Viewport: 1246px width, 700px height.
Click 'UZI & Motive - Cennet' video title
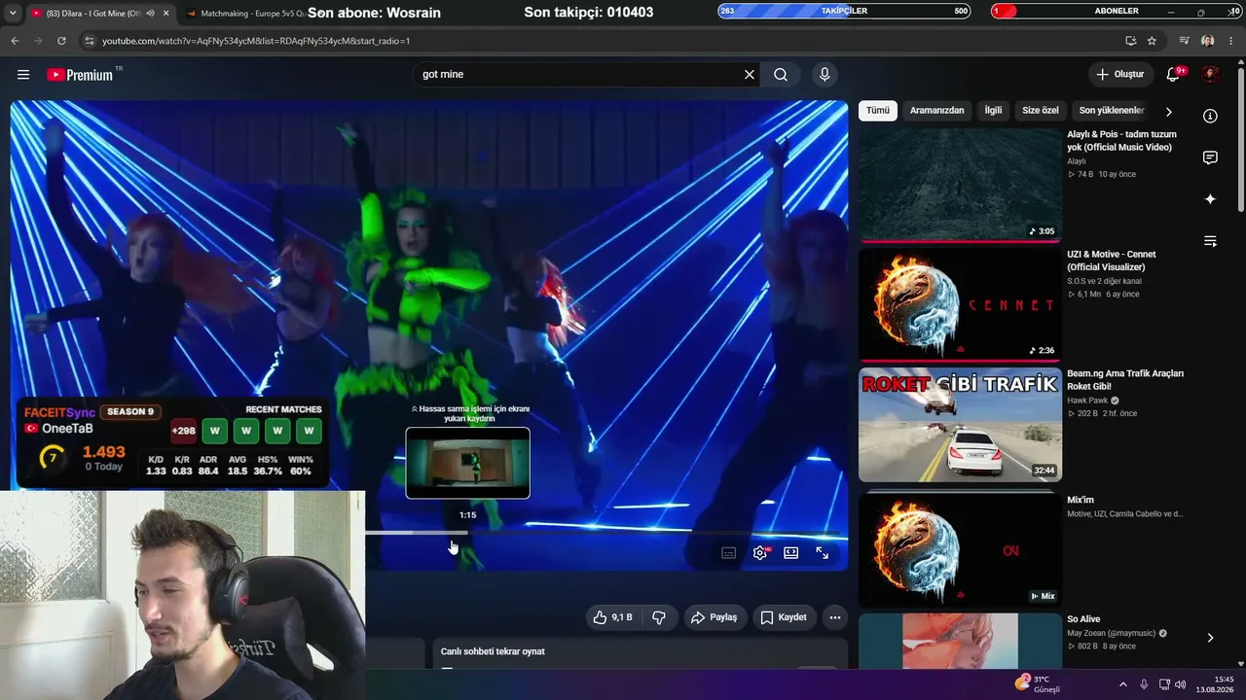1112,261
